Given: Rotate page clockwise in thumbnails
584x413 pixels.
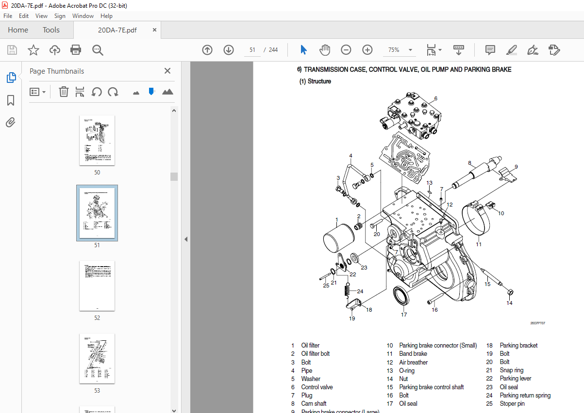Looking at the screenshot, I should click(x=113, y=92).
